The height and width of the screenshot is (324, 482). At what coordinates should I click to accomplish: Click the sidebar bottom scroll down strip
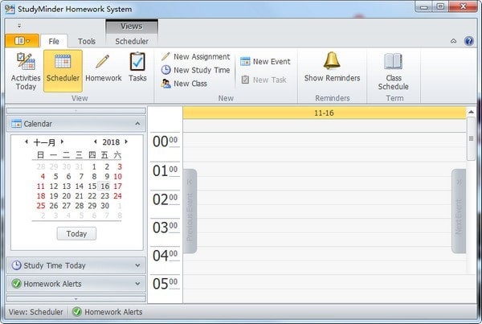76,298
